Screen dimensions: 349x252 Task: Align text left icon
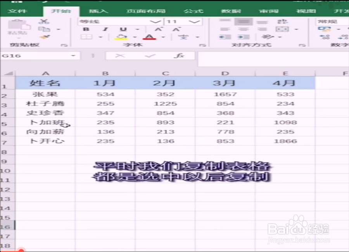click(225, 29)
